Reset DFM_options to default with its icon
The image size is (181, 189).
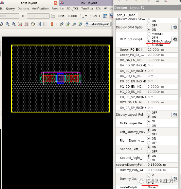tap(174, 39)
